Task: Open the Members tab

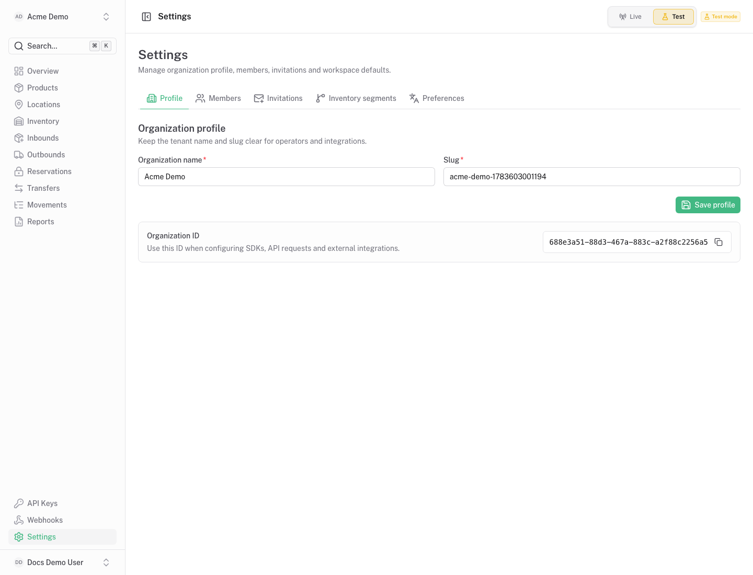Action: pyautogui.click(x=218, y=98)
